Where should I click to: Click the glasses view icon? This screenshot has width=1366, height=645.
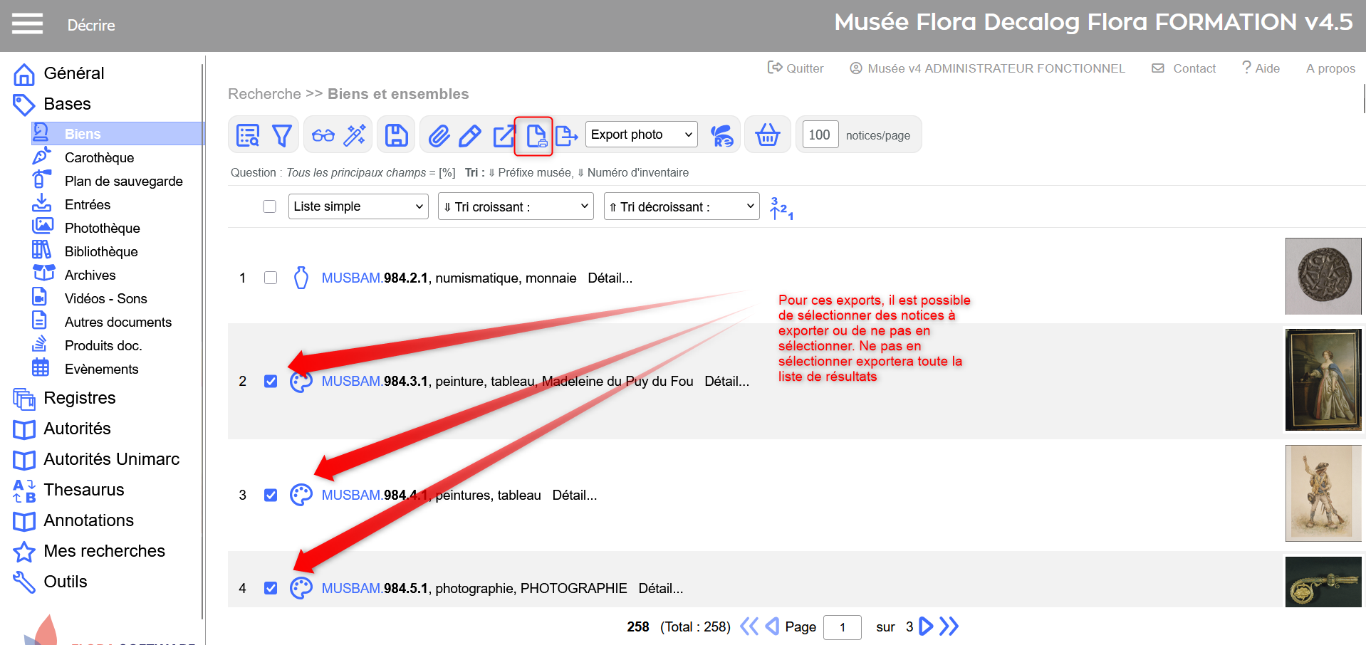323,135
